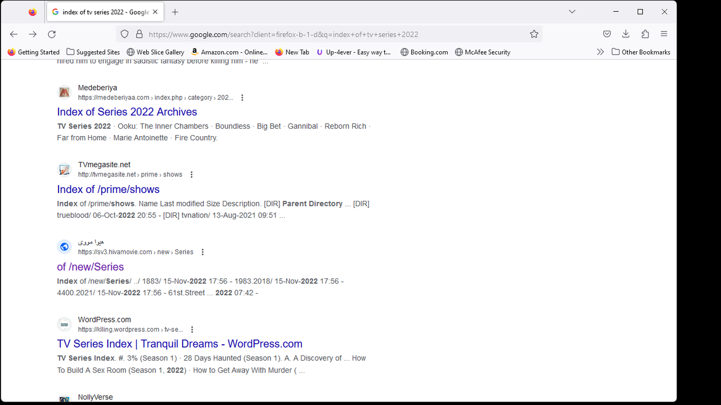Screen dimensions: 721x405
Task: Click the NollyVerse site name
Action: [95, 397]
